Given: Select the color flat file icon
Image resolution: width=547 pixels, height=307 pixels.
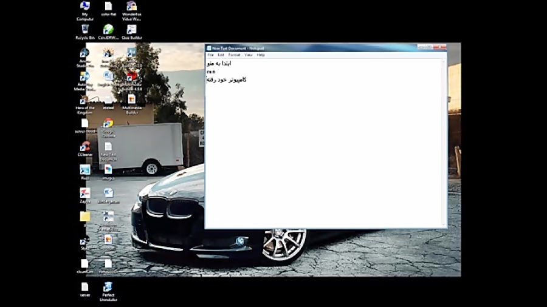Looking at the screenshot, I should [x=109, y=8].
